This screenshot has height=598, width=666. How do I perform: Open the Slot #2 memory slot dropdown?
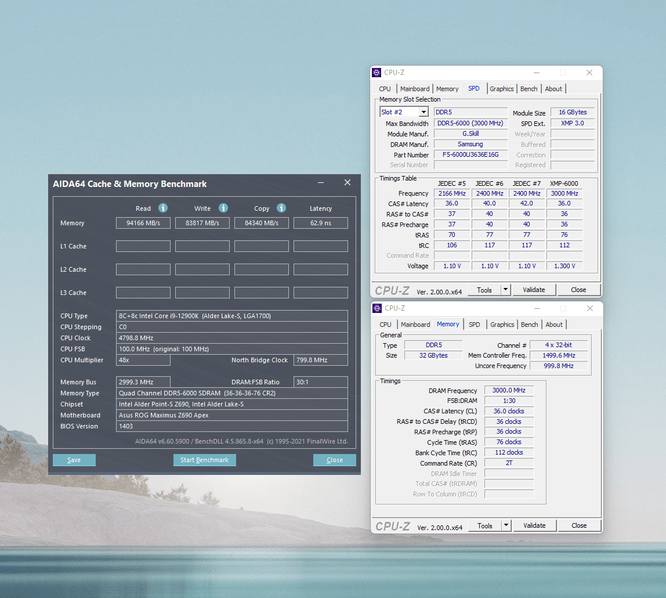(x=424, y=112)
